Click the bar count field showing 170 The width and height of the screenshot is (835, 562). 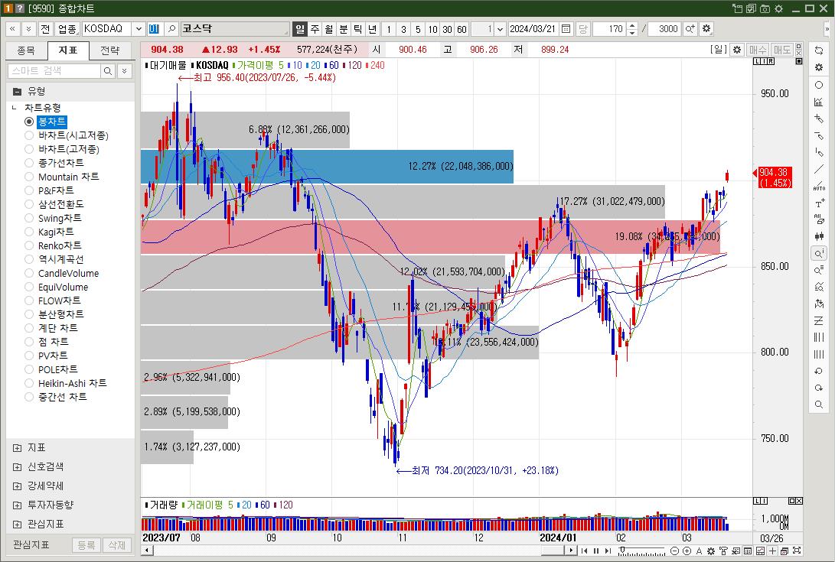[609, 29]
